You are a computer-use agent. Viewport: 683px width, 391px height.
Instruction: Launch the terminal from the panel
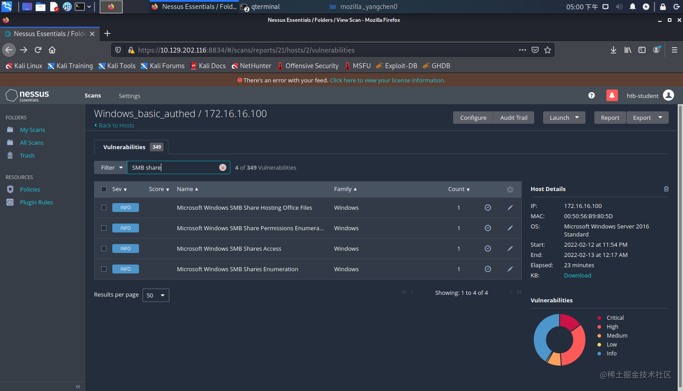[80, 7]
